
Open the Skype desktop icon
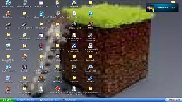[x=90, y=13]
